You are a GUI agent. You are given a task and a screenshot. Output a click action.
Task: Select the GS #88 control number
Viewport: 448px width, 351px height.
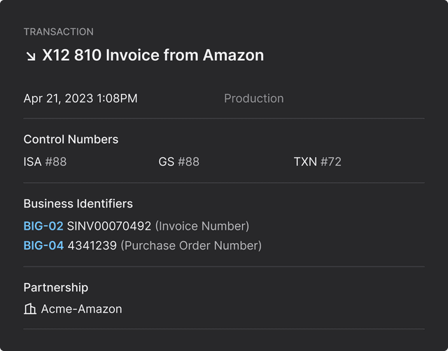[178, 162]
